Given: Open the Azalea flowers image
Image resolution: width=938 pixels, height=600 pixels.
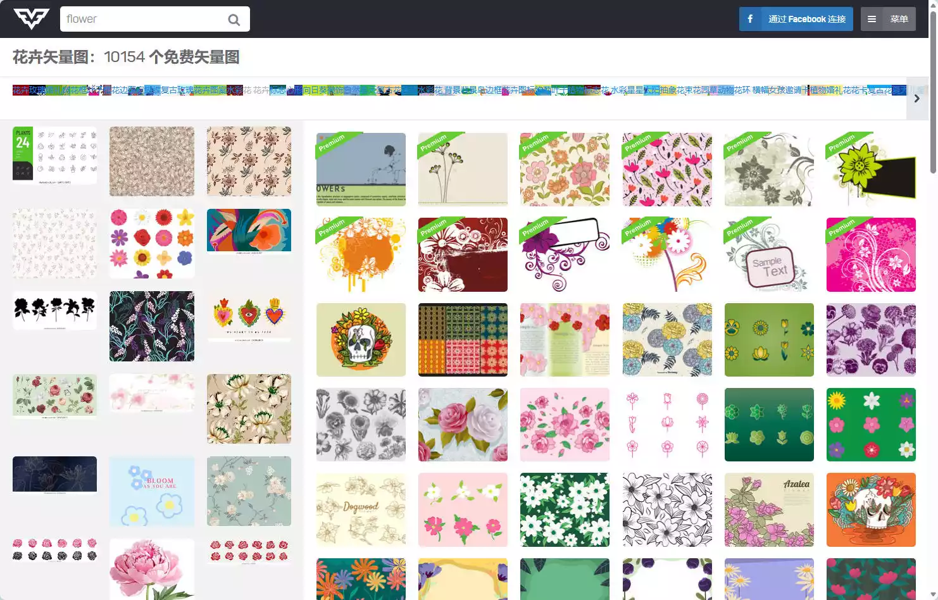Looking at the screenshot, I should point(769,509).
